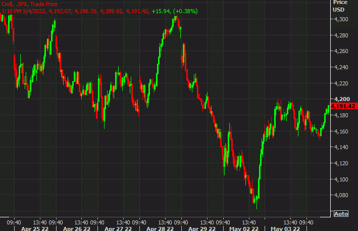Click the Apr 25 22 date label
This screenshot has width=358, height=231.
click(35, 228)
